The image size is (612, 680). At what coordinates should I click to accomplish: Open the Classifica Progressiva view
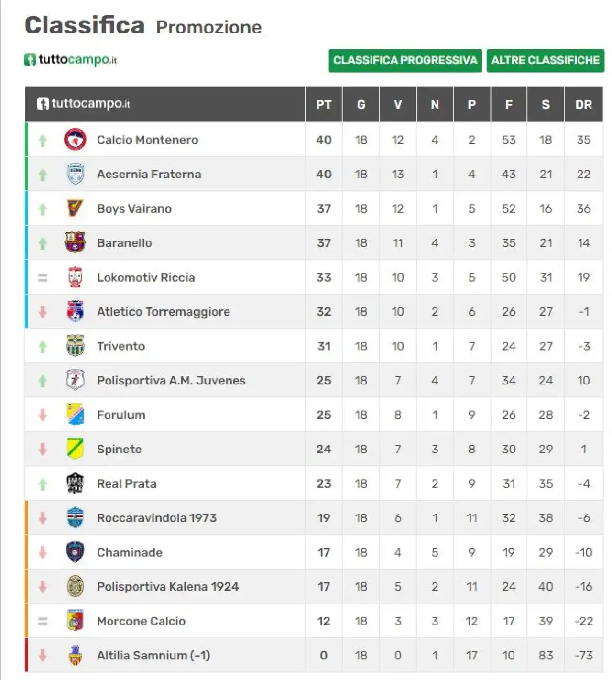click(x=405, y=60)
